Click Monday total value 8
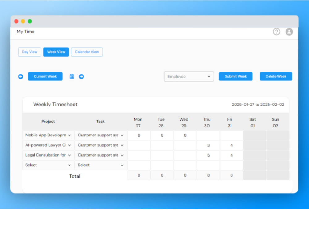309x232 pixels. 139,175
